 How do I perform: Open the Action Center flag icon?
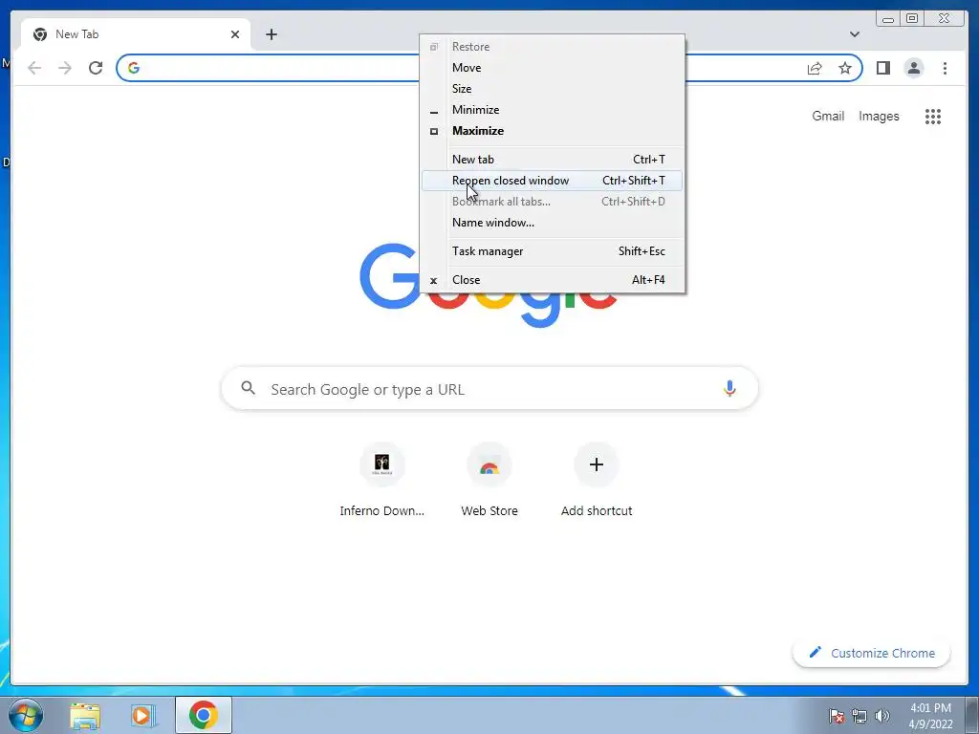tap(836, 716)
